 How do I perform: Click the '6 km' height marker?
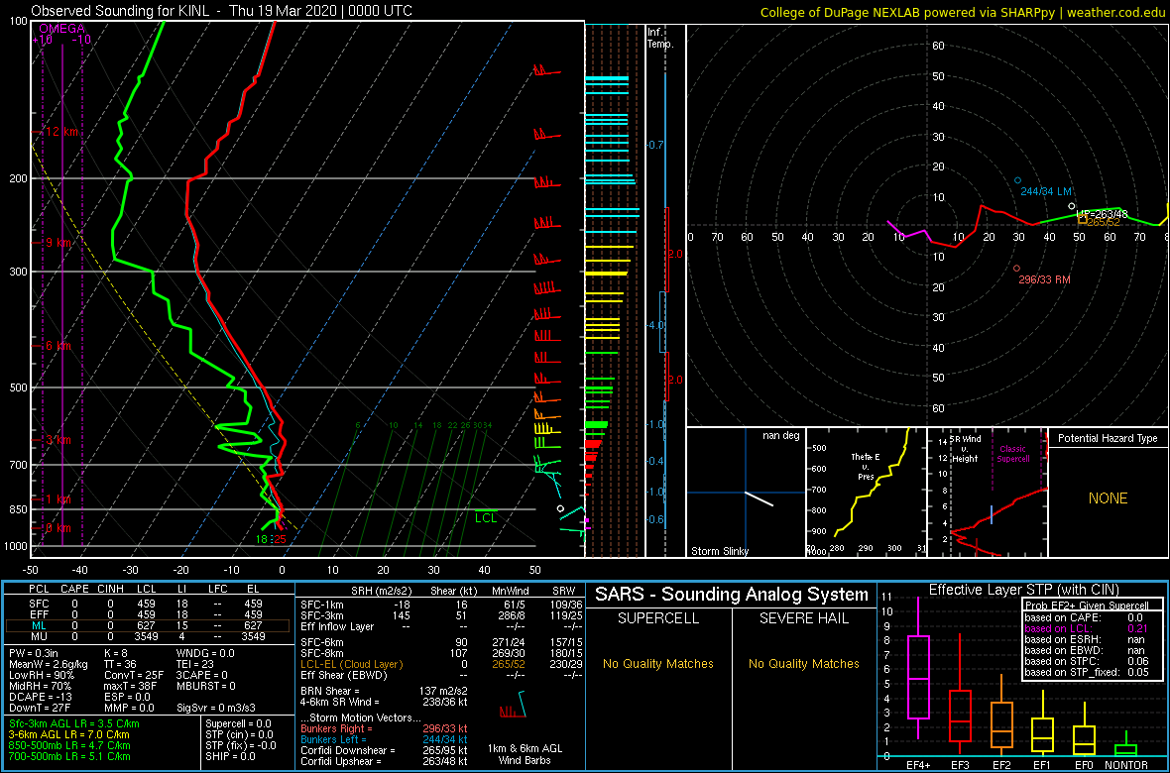point(57,346)
